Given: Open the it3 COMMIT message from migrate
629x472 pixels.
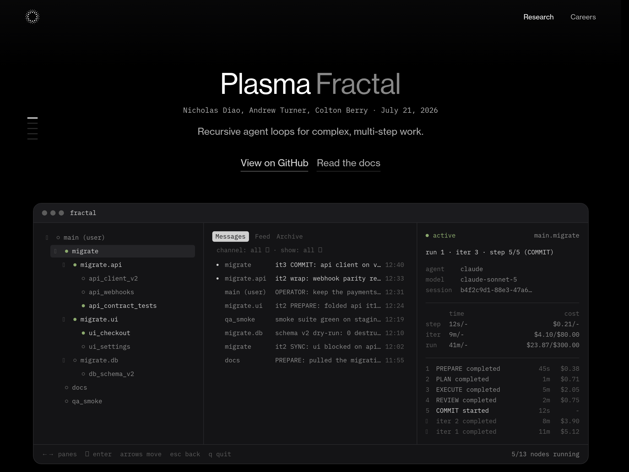Looking at the screenshot, I should click(x=310, y=265).
